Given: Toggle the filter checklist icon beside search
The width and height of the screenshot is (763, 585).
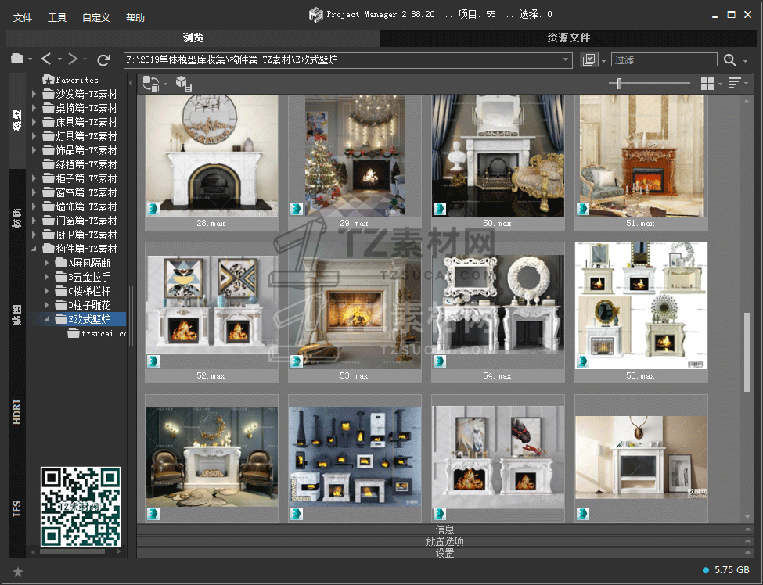Looking at the screenshot, I should point(589,60).
